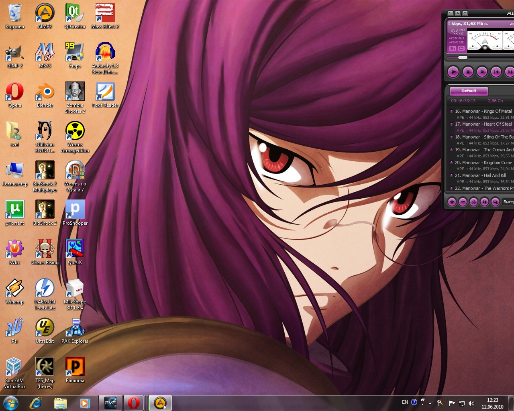
Task: Open Windows Explorer taskbar folder
Action: click(61, 403)
